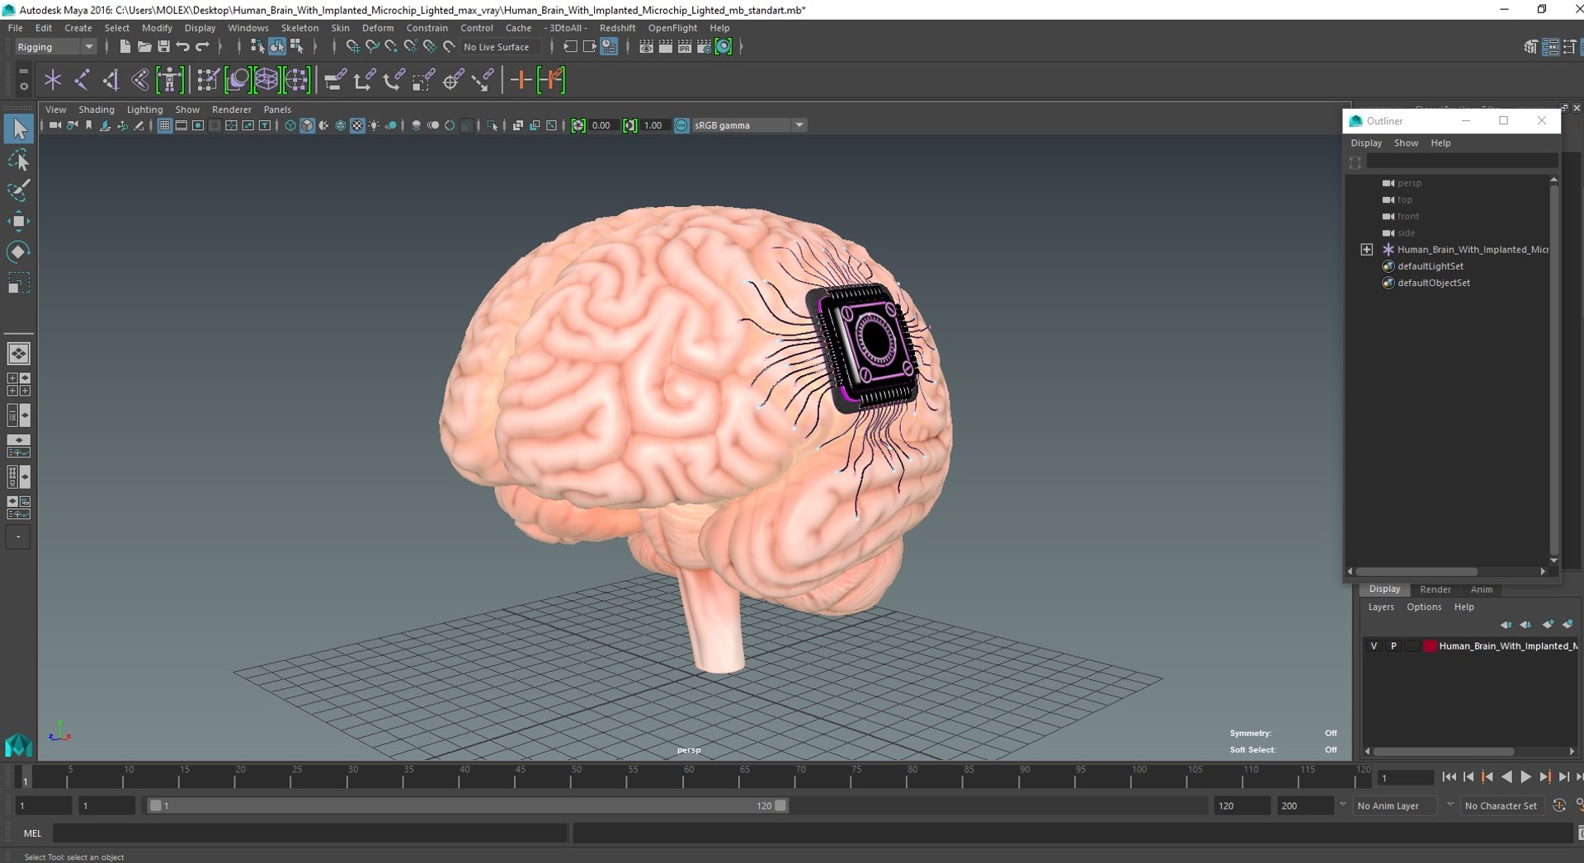Open the Render Settings icon
The width and height of the screenshot is (1584, 863).
point(704,47)
